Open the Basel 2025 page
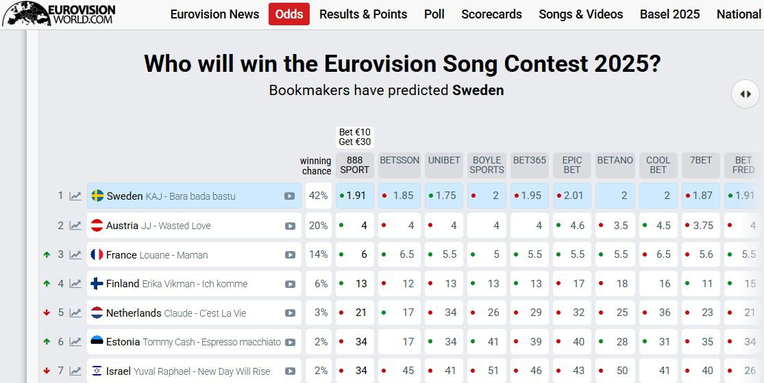 pos(669,14)
